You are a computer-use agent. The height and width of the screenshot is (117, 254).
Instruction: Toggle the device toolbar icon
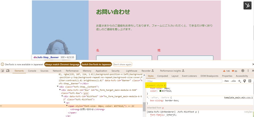[8, 71]
